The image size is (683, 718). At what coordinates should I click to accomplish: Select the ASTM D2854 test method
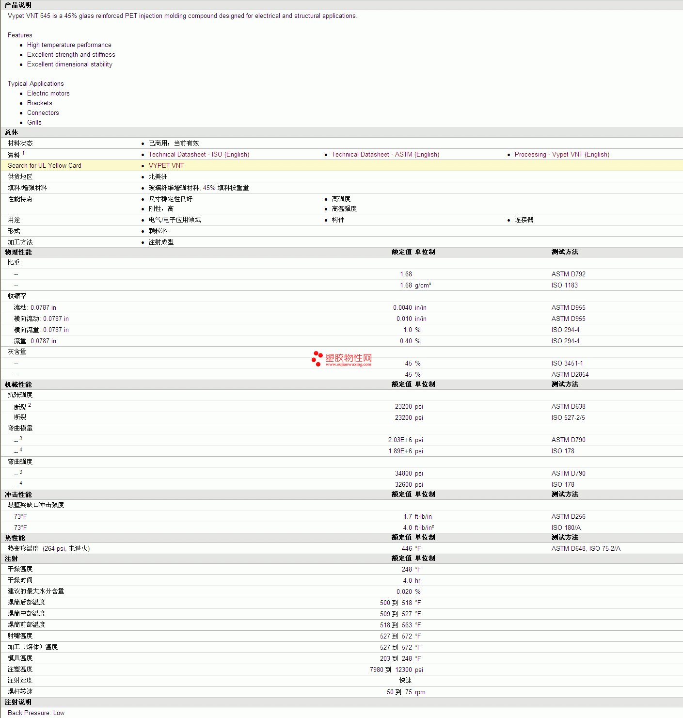[570, 375]
